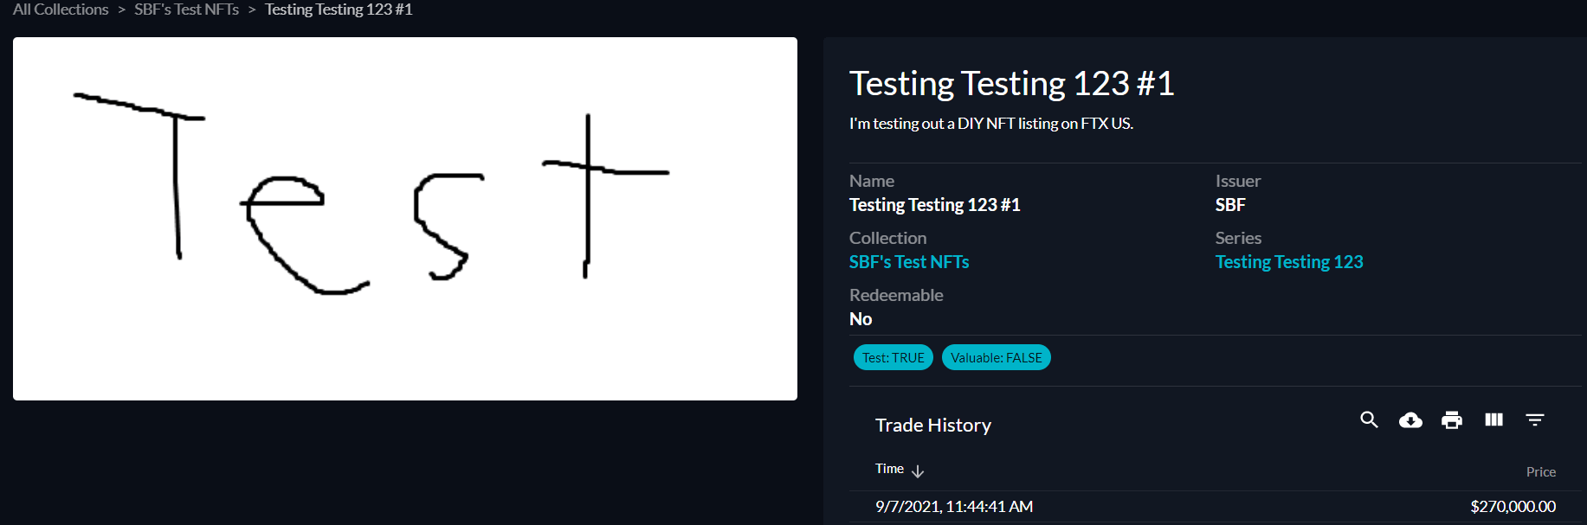The width and height of the screenshot is (1587, 525).
Task: Click the handwritten Test NFT image
Action: [x=404, y=218]
